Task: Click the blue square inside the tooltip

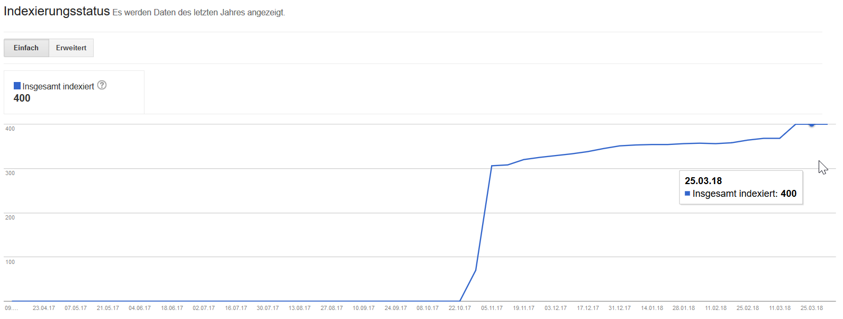Action: [687, 194]
